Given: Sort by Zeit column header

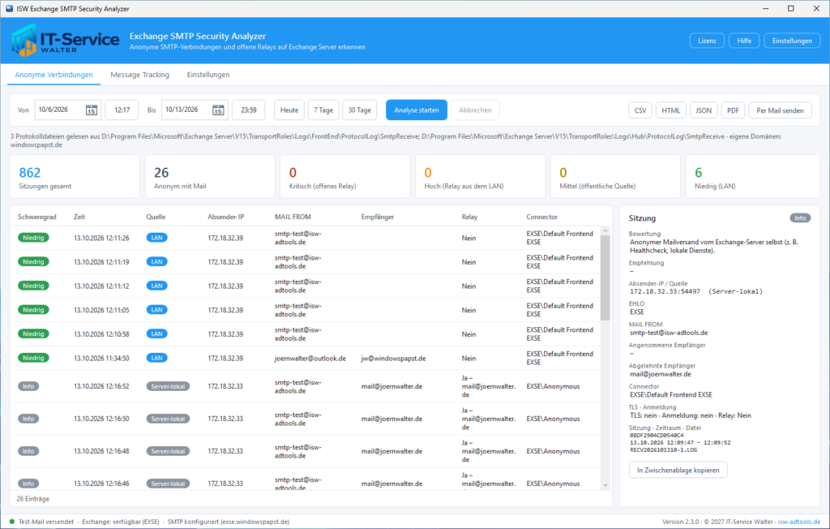Looking at the screenshot, I should (79, 217).
